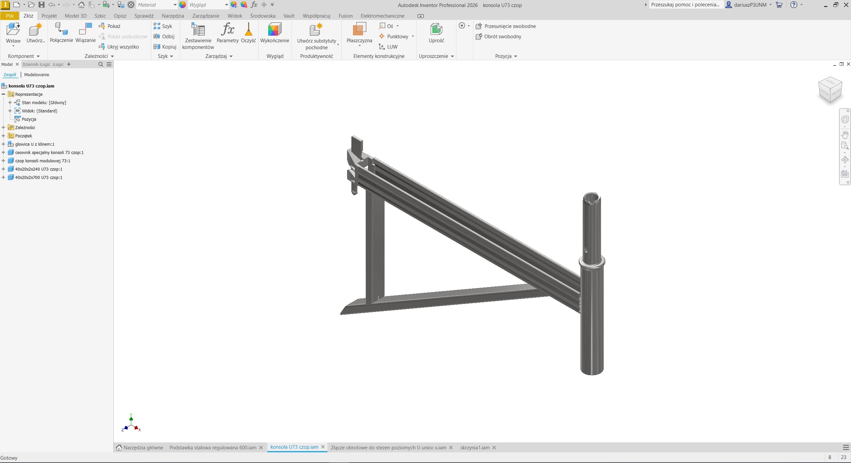Click the Modelowanie browser view link
Viewport: 851px width, 463px height.
[x=37, y=75]
